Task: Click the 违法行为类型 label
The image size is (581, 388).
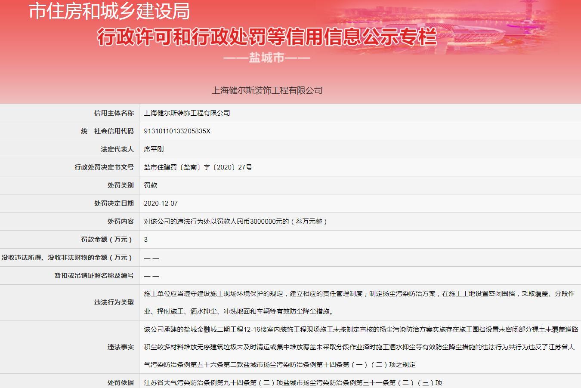Action: point(114,302)
